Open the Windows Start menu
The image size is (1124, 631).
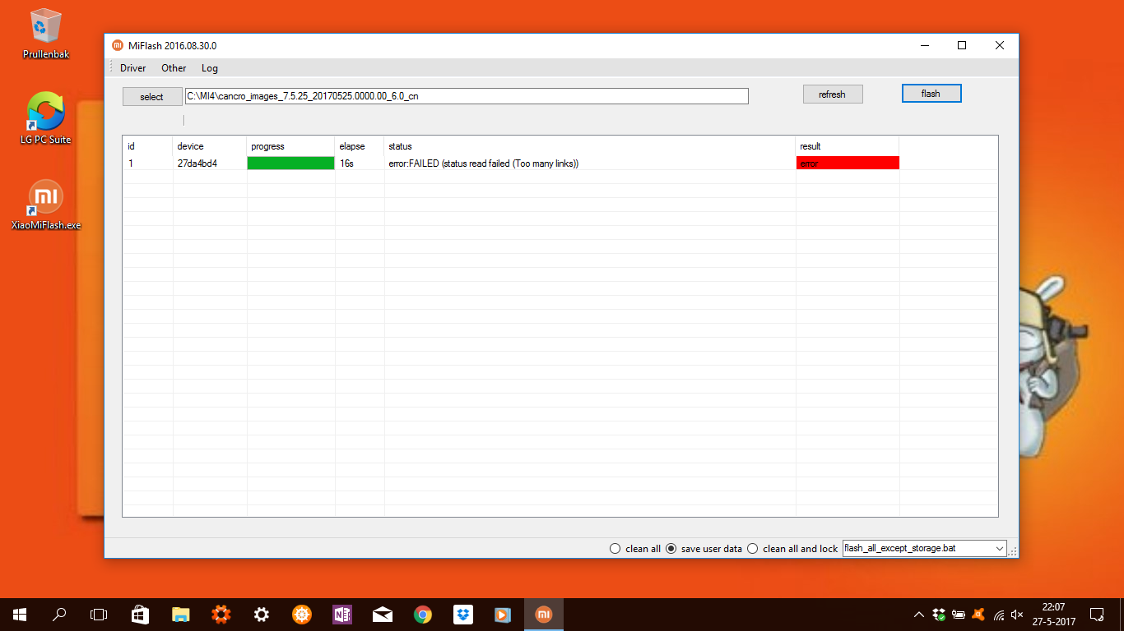click(x=20, y=614)
